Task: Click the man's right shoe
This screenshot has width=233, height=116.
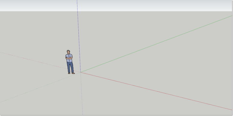Action: [69, 73]
